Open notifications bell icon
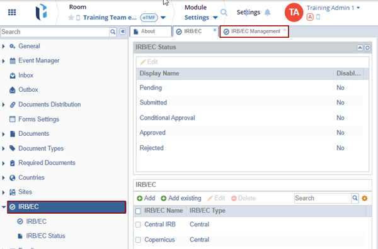The width and height of the screenshot is (378, 249). 267,13
